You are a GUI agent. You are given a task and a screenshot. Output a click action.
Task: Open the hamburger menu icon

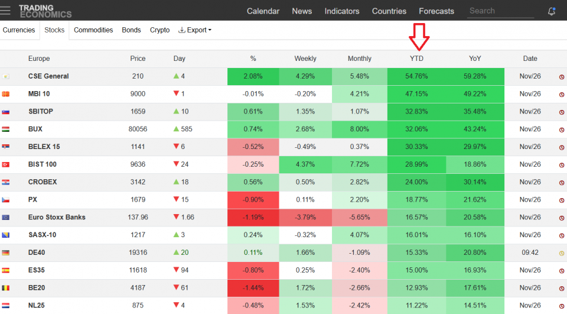point(5,11)
